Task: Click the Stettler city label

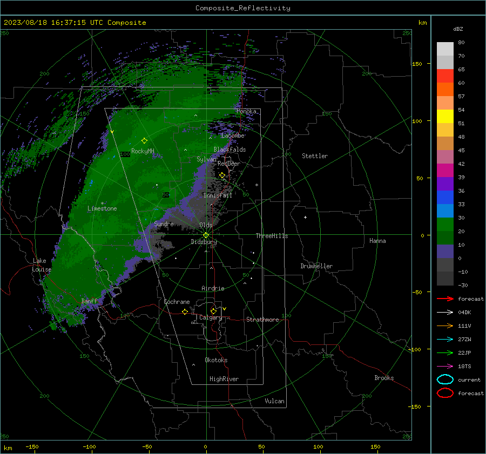Action: pos(315,156)
